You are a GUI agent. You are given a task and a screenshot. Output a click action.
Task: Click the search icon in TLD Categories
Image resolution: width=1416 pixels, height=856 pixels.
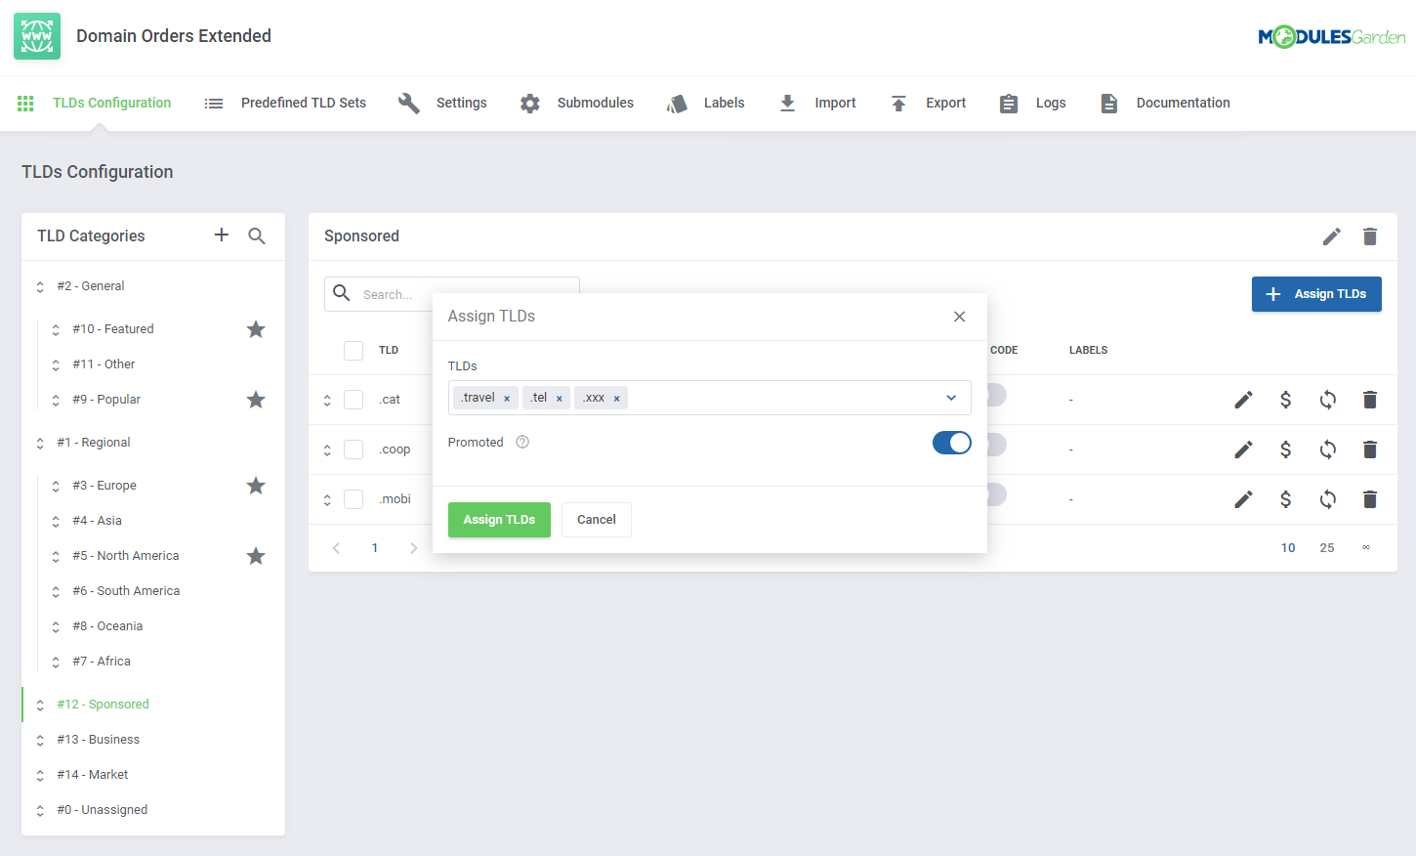coord(257,235)
